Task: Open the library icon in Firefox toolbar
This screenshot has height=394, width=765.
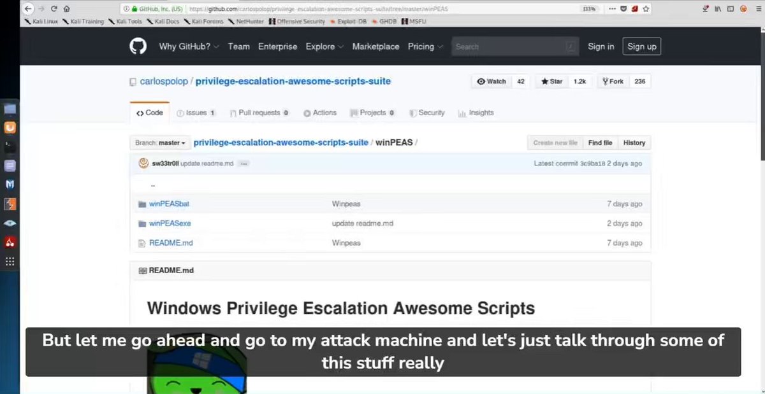Action: (717, 9)
